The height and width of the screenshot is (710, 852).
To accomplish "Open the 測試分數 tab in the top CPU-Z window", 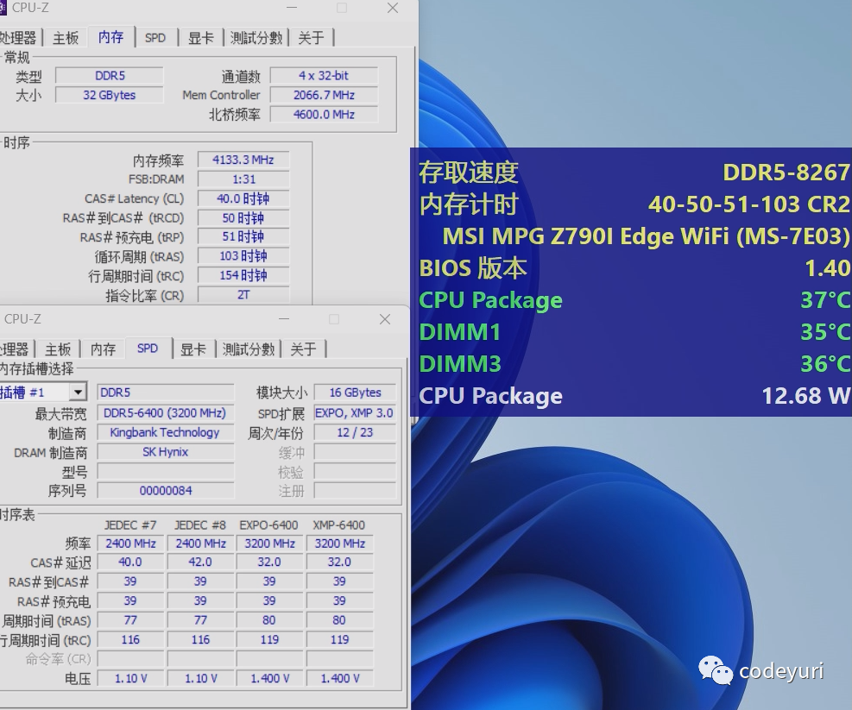I will [256, 38].
